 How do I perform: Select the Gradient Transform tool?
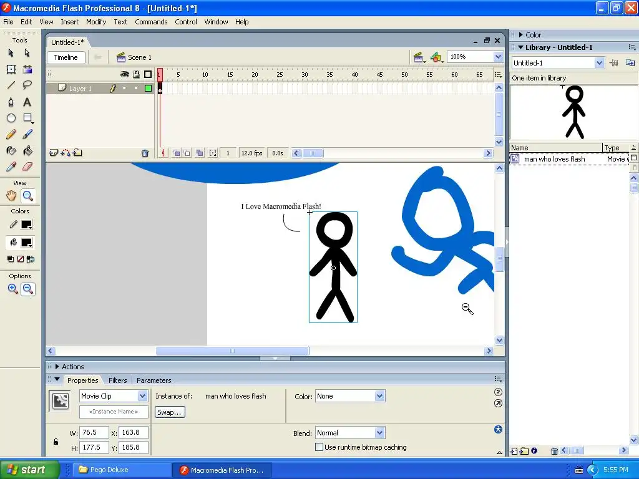pyautogui.click(x=27, y=69)
